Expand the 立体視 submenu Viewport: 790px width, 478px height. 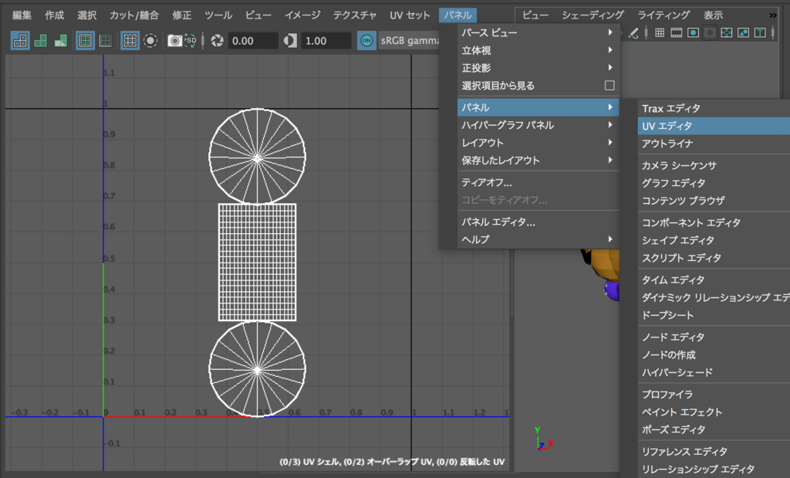pos(538,50)
